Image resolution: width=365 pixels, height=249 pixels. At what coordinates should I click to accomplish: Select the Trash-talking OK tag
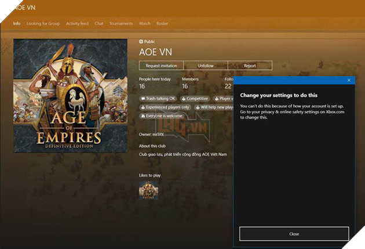[158, 99]
